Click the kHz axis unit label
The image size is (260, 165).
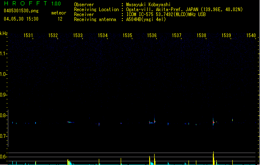pyautogui.click(x=4, y=33)
